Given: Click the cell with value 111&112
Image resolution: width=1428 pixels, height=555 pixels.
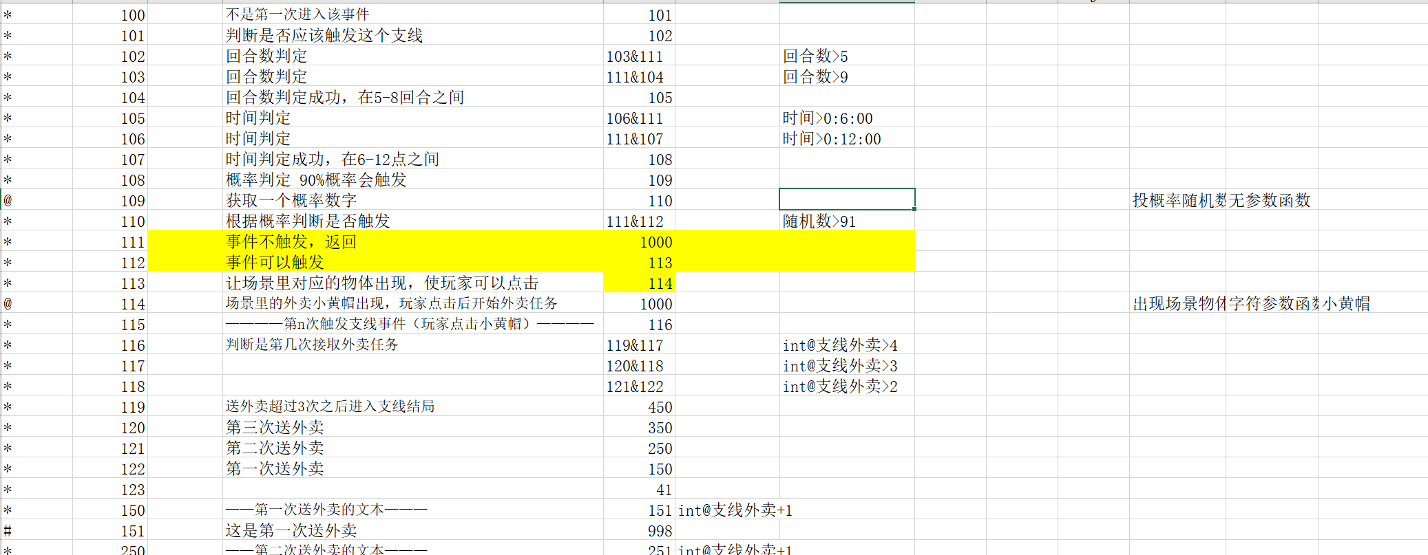Looking at the screenshot, I should 639,220.
